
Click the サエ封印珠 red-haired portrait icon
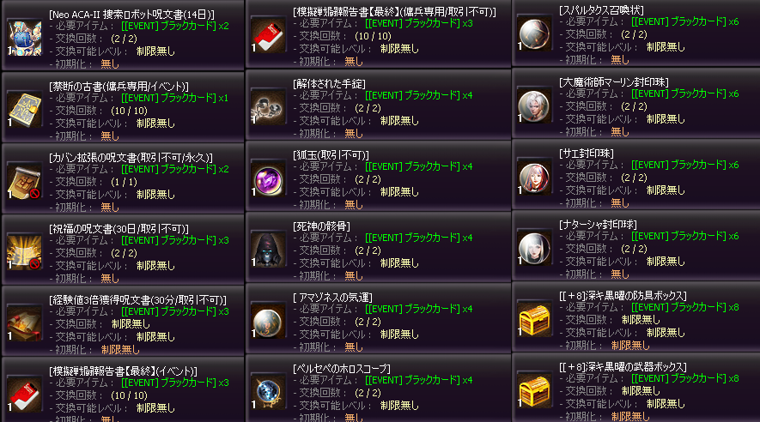click(x=534, y=177)
